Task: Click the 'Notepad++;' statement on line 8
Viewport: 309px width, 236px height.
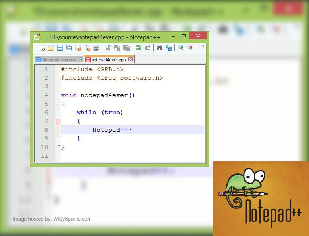Action: (x=112, y=130)
